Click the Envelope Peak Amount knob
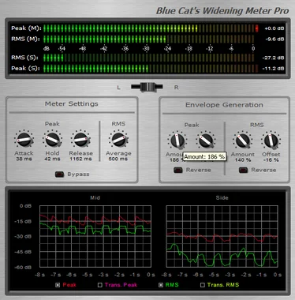The image size is (295, 300). coord(177,141)
